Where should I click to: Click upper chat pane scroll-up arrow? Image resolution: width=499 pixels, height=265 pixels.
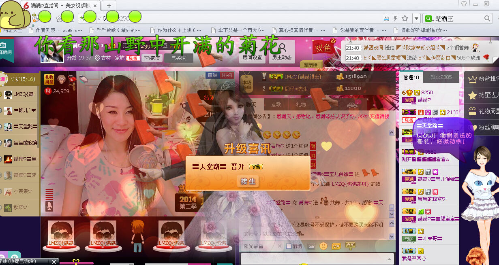pos(392,133)
